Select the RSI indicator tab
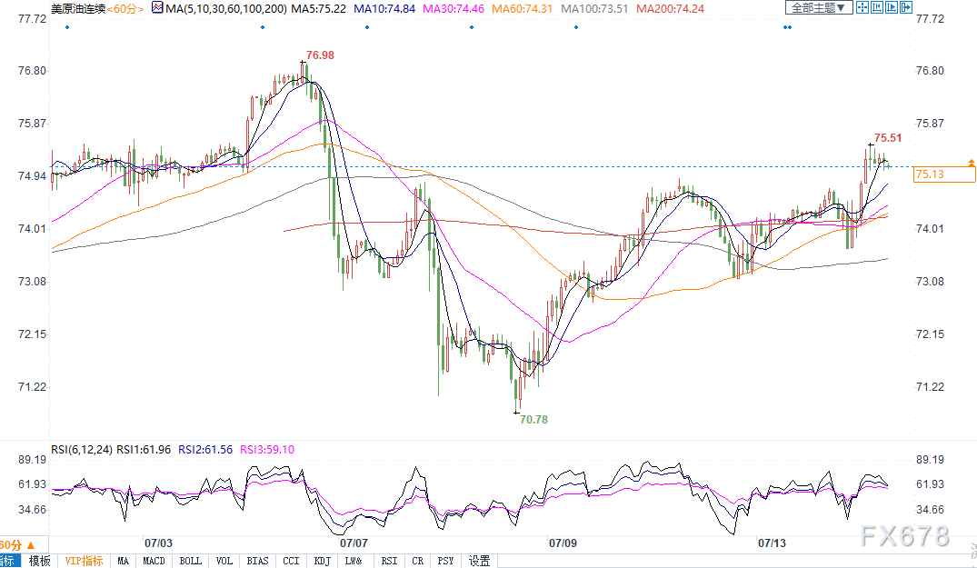The image size is (977, 568). point(389,561)
